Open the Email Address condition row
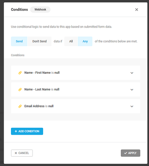The width and height of the screenshot is (149, 166). (x=76, y=106)
